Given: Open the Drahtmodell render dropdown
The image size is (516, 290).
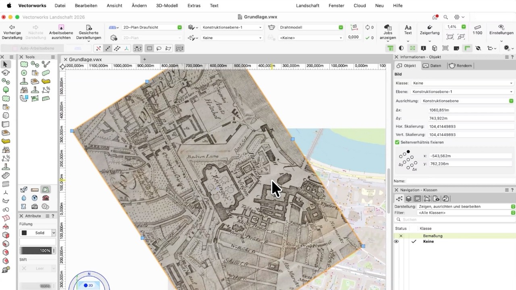Looking at the screenshot, I should point(311,27).
